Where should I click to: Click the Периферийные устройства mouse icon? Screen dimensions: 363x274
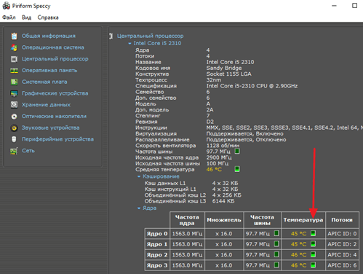coord(14,139)
